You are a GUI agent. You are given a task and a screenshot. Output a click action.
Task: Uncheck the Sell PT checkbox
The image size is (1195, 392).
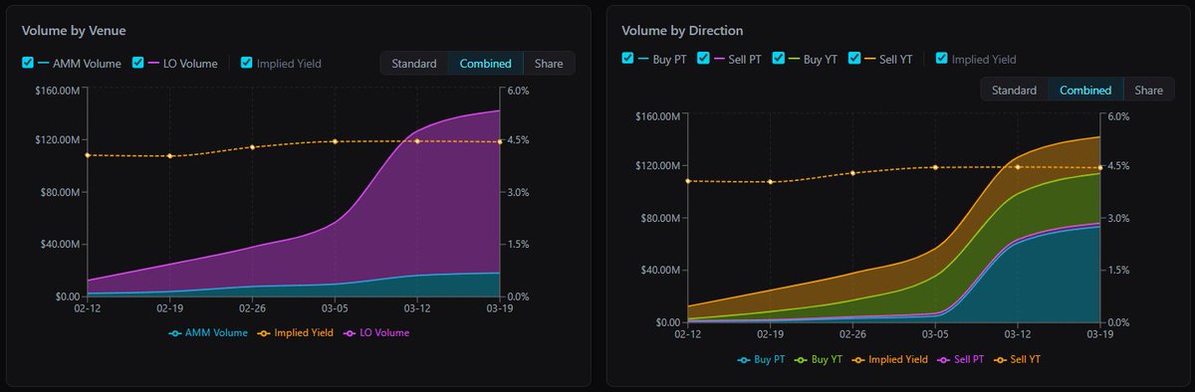(703, 59)
